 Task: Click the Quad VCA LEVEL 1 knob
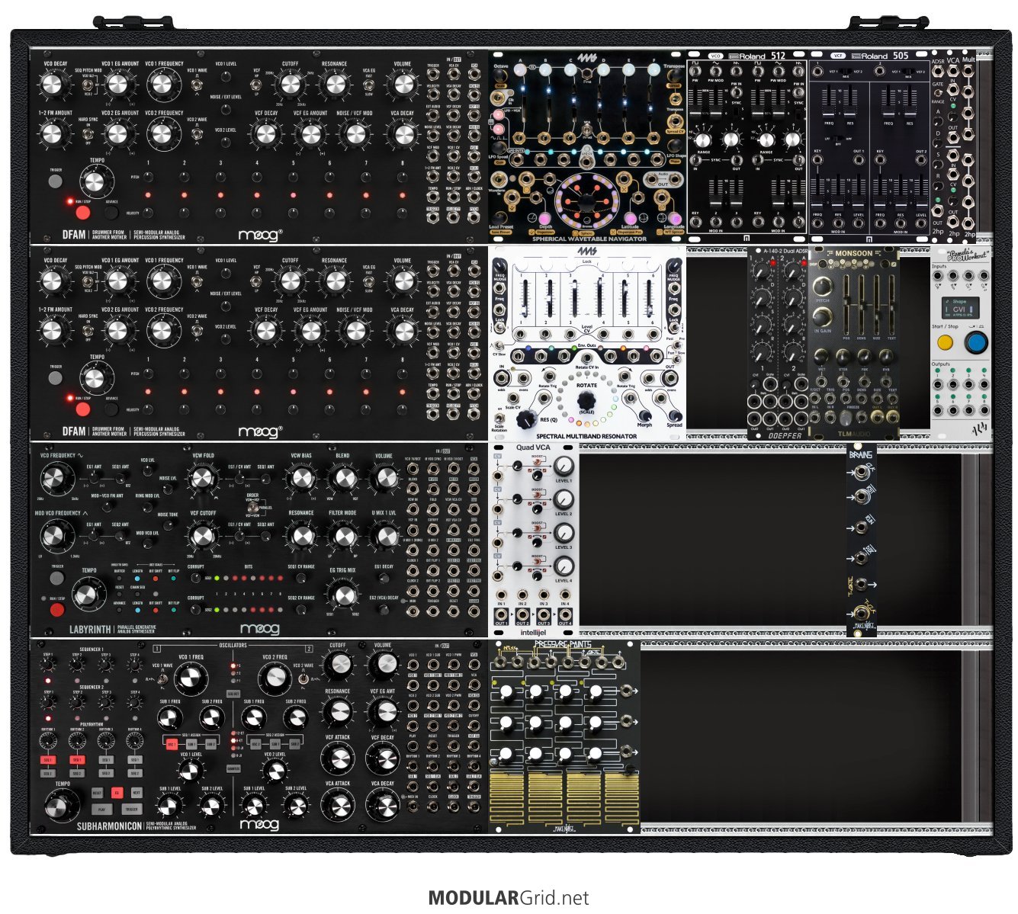[563, 466]
